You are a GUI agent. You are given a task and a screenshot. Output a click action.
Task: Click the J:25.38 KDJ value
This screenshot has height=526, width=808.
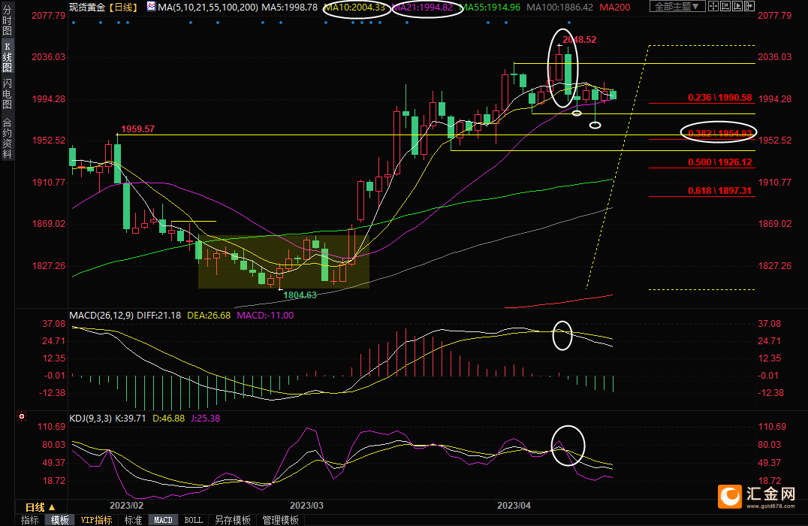point(205,419)
